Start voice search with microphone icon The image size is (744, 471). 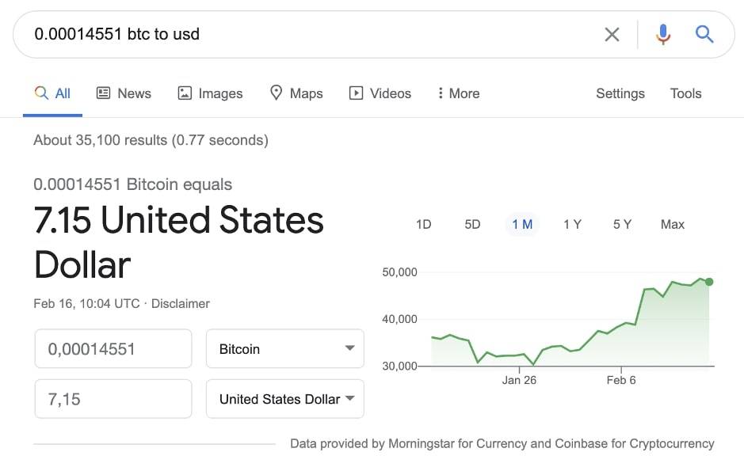tap(663, 34)
